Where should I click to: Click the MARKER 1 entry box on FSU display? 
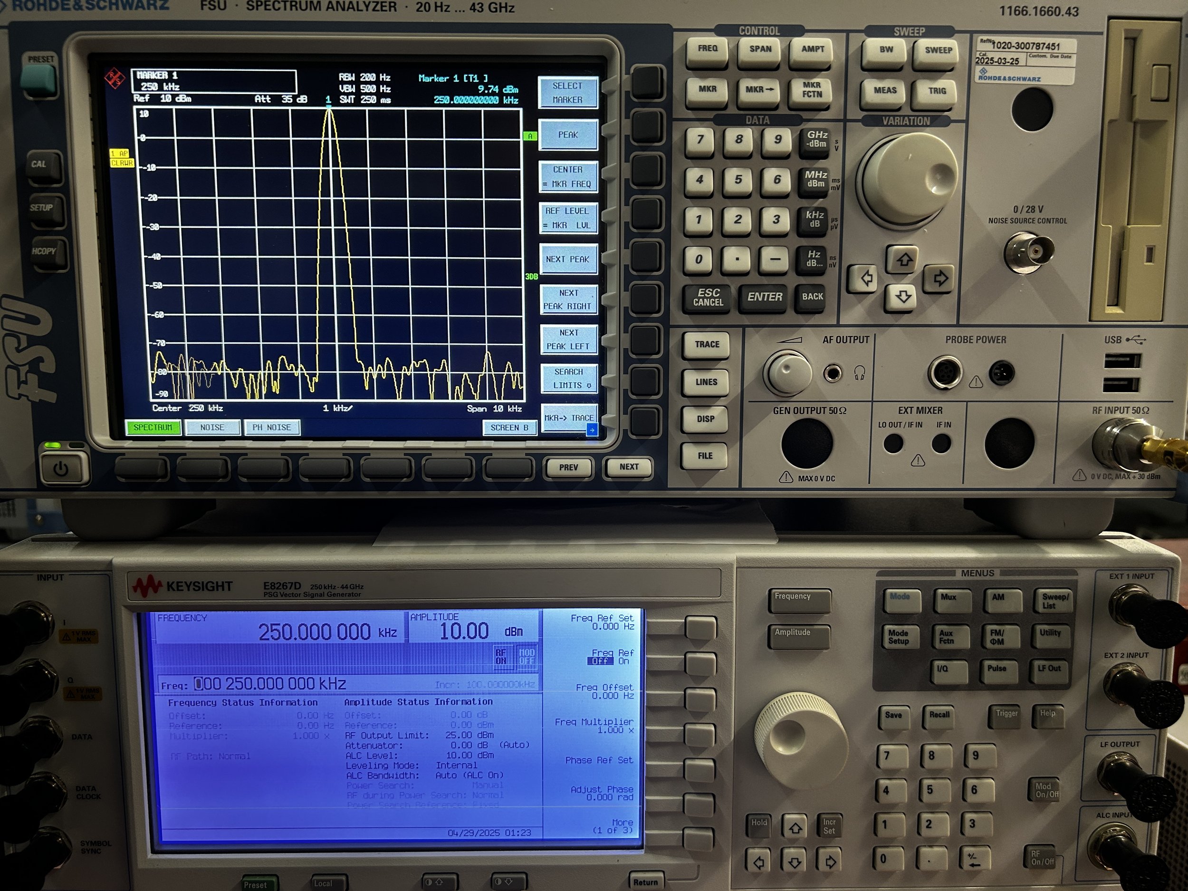point(214,81)
